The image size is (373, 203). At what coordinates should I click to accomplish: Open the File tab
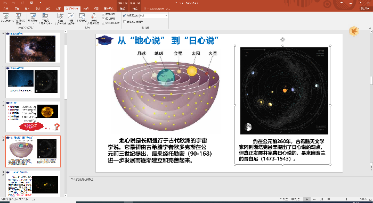click(x=6, y=9)
